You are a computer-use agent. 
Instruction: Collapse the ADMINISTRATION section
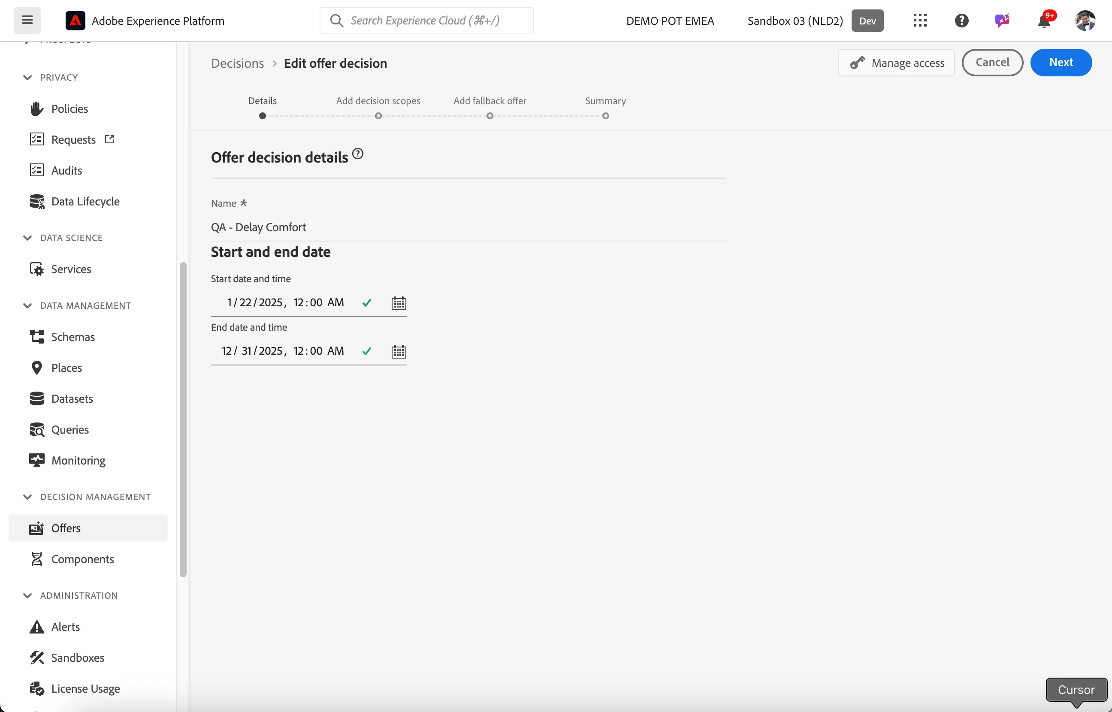(x=27, y=595)
